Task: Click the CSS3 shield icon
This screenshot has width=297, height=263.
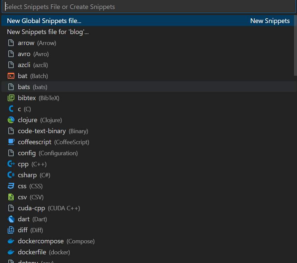Action: click(11, 186)
